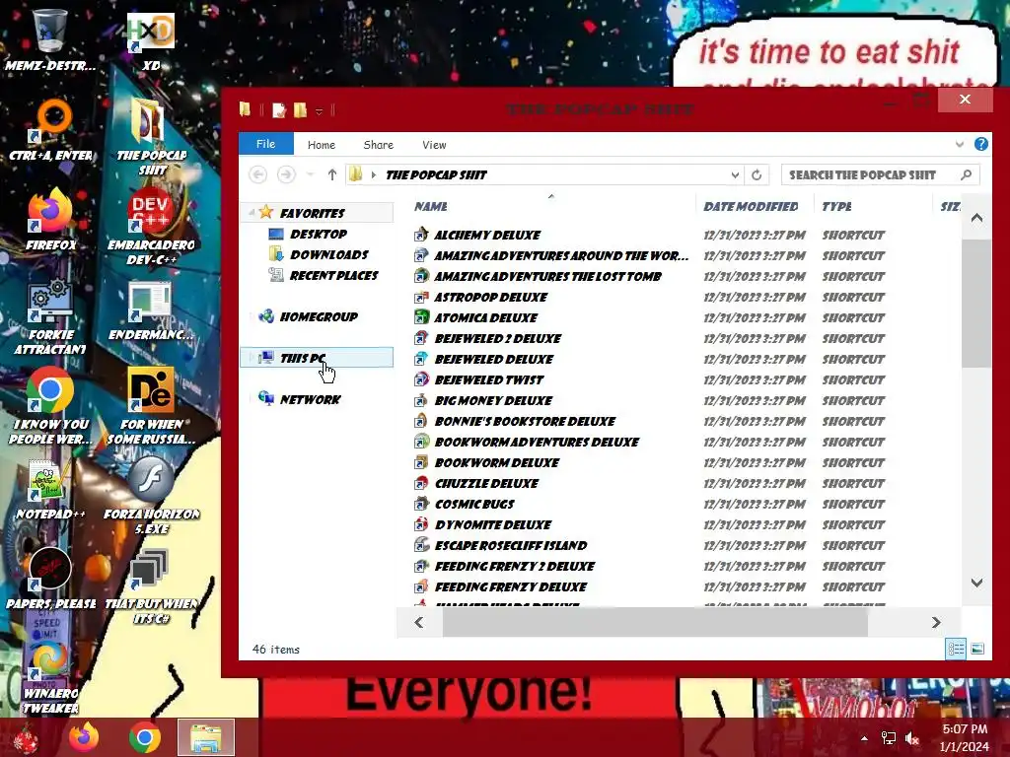Refresh the folder with the refresh icon

click(757, 174)
